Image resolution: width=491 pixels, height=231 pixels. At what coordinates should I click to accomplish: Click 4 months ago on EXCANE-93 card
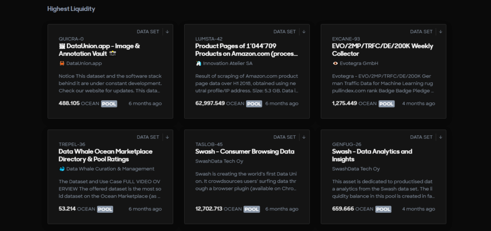[x=418, y=103]
